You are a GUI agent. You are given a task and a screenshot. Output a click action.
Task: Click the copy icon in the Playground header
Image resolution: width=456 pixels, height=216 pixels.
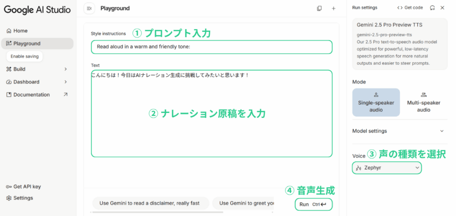click(x=319, y=8)
